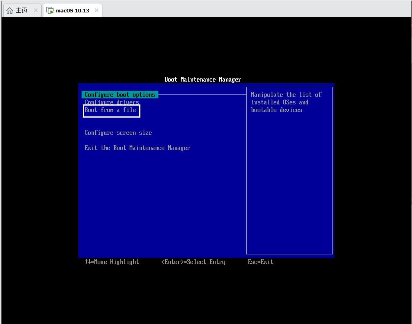Choose Boot from a file
412x324 pixels.
coord(110,110)
